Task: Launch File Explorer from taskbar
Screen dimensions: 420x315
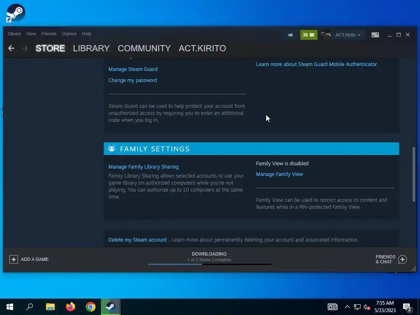Action: [50, 307]
